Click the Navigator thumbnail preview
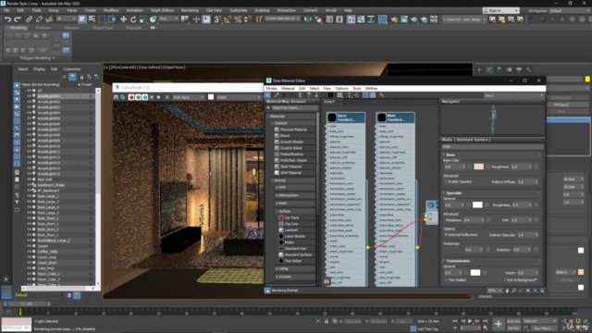Image resolution: width=592 pixels, height=333 pixels. pyautogui.click(x=492, y=119)
